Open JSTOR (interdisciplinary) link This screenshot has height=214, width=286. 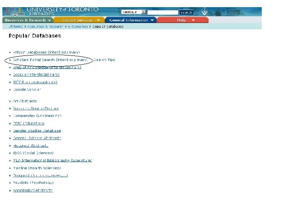tap(35, 82)
